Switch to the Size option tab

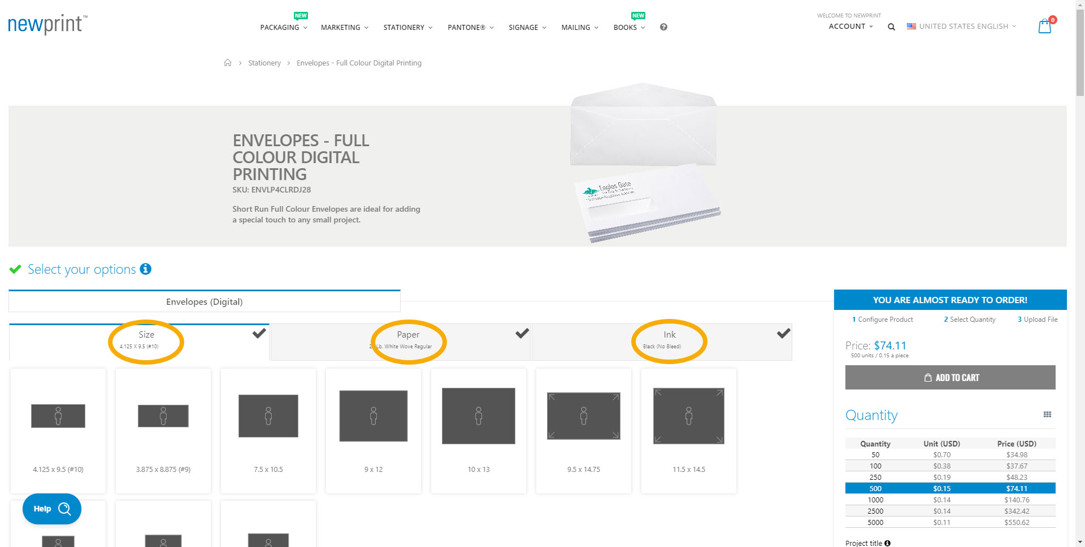click(139, 342)
